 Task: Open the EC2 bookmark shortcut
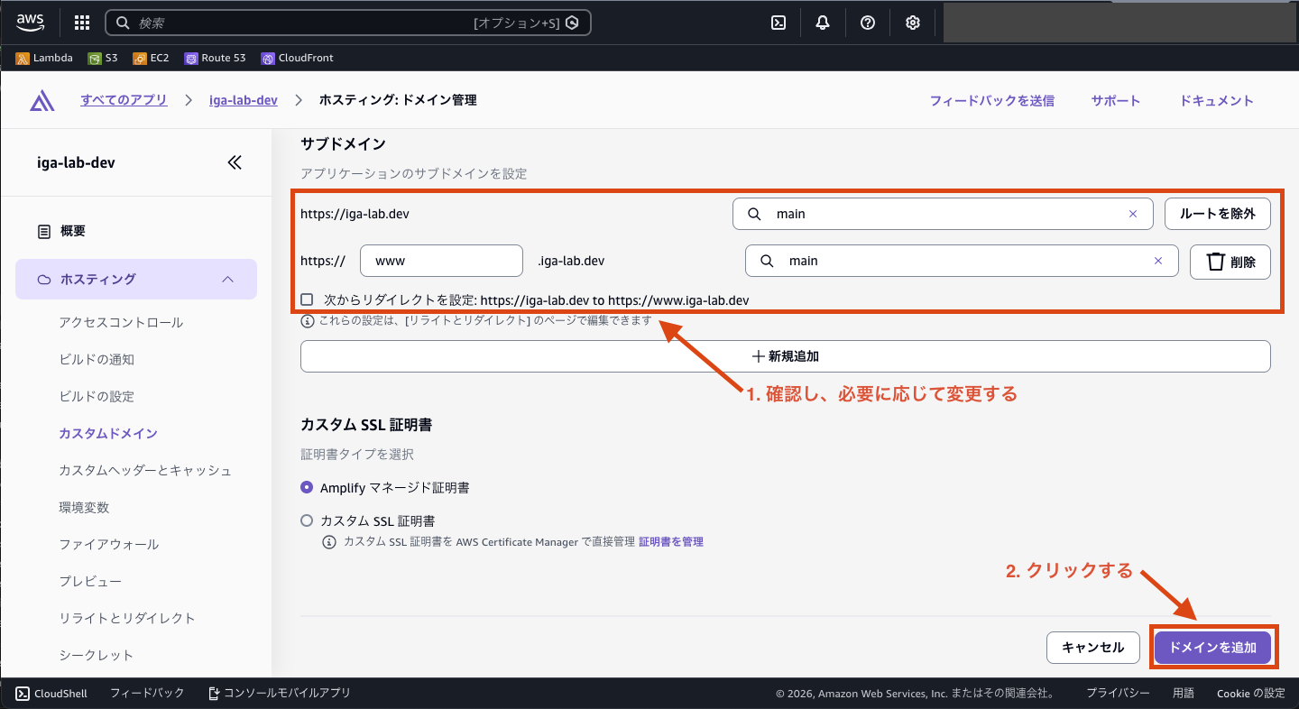tap(151, 58)
